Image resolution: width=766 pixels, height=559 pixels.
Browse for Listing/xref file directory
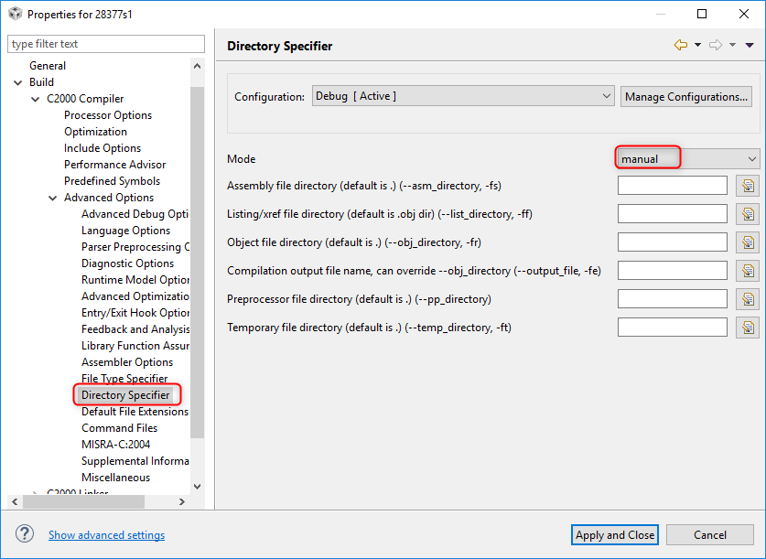click(748, 214)
